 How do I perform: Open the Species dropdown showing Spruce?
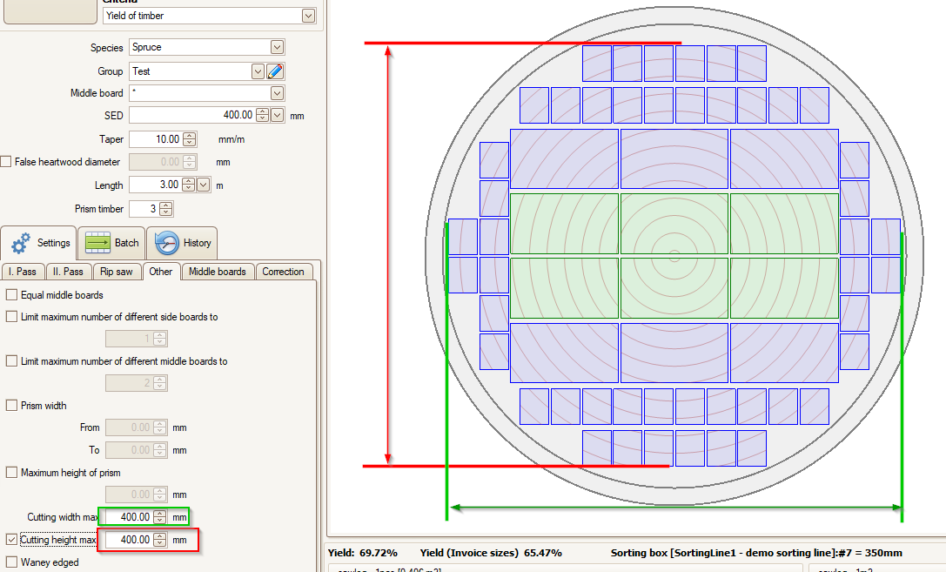277,47
